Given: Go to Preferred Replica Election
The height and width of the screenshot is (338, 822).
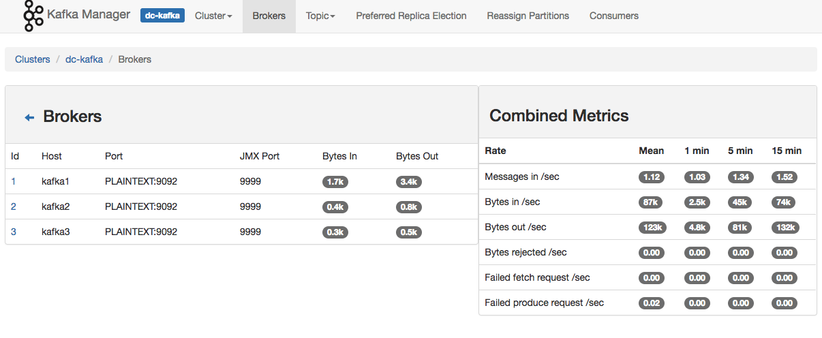Looking at the screenshot, I should [x=411, y=16].
